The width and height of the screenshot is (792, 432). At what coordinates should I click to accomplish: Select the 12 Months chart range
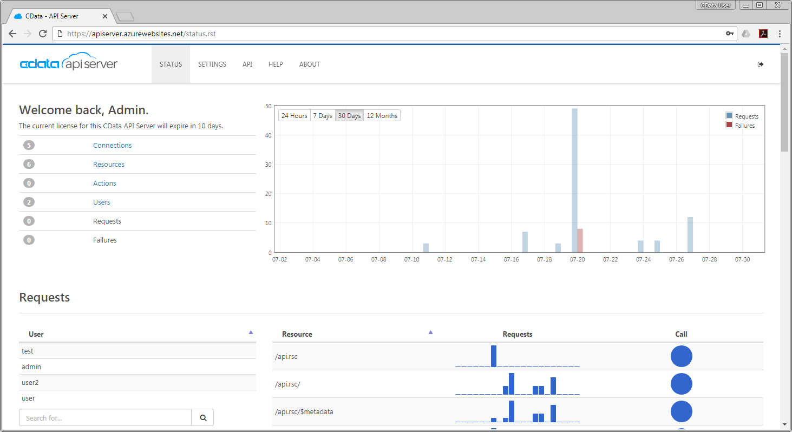[382, 116]
